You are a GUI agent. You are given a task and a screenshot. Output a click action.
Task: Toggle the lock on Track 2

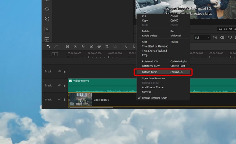point(65,86)
